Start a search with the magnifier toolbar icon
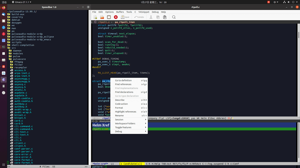The width and height of the screenshot is (300, 168). 174,17
